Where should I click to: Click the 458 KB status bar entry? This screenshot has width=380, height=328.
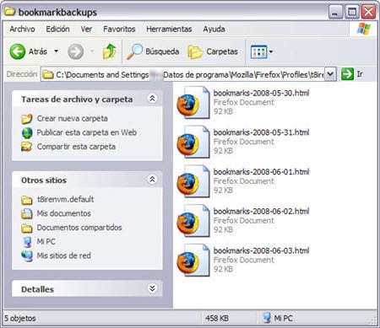[x=217, y=319]
